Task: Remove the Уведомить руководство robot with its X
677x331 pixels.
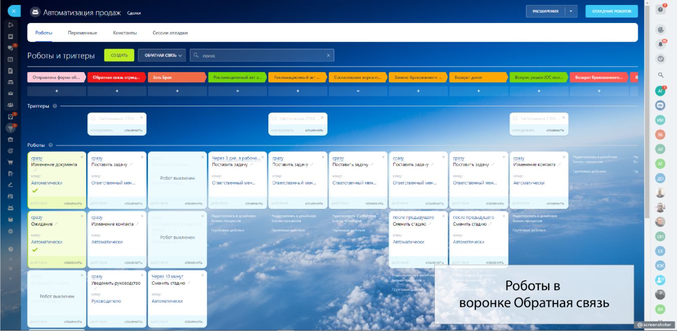Action: point(142,275)
